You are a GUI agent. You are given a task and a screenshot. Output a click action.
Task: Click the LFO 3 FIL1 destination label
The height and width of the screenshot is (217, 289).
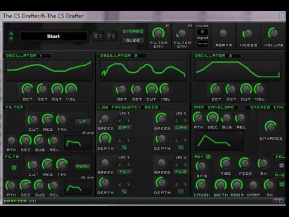tap(124, 172)
